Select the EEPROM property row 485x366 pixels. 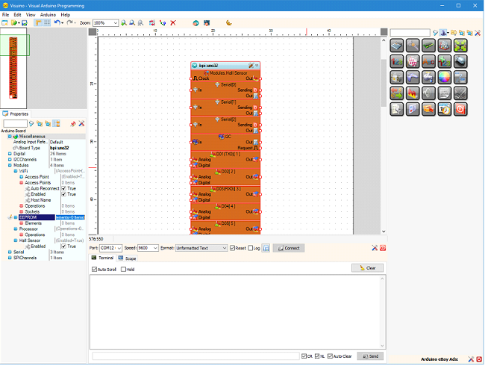pyautogui.click(x=43, y=217)
